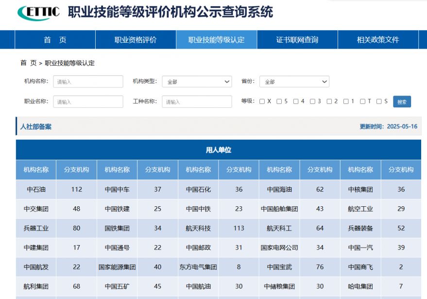
Task: Click the 中国航发 cell
Action: [36, 267]
